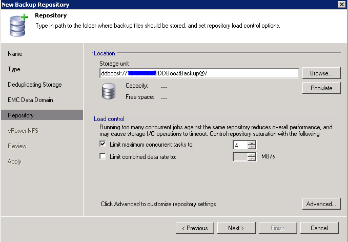
Task: Proceed with the Next button
Action: click(236, 228)
